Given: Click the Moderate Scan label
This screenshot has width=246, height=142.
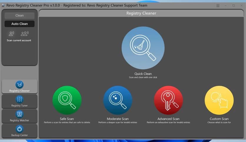Looking at the screenshot, I should tap(118, 119).
